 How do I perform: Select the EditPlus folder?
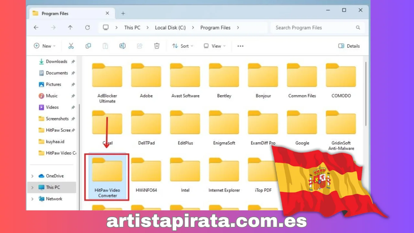(x=185, y=128)
